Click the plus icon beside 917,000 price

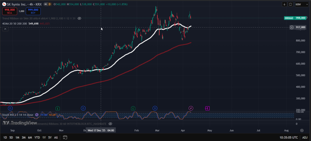click(x=292, y=27)
